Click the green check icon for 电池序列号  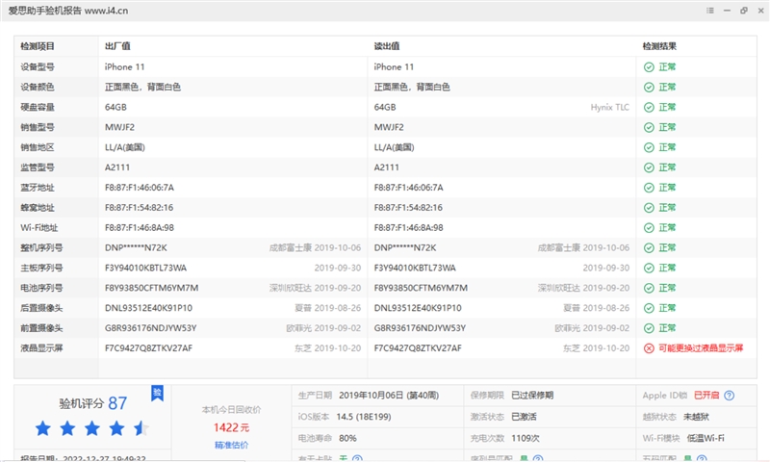649,288
